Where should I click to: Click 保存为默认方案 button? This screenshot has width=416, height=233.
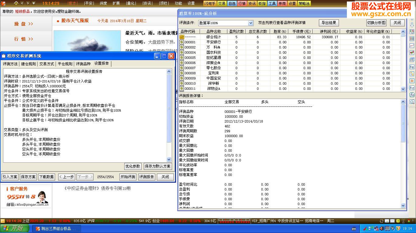tap(158, 166)
